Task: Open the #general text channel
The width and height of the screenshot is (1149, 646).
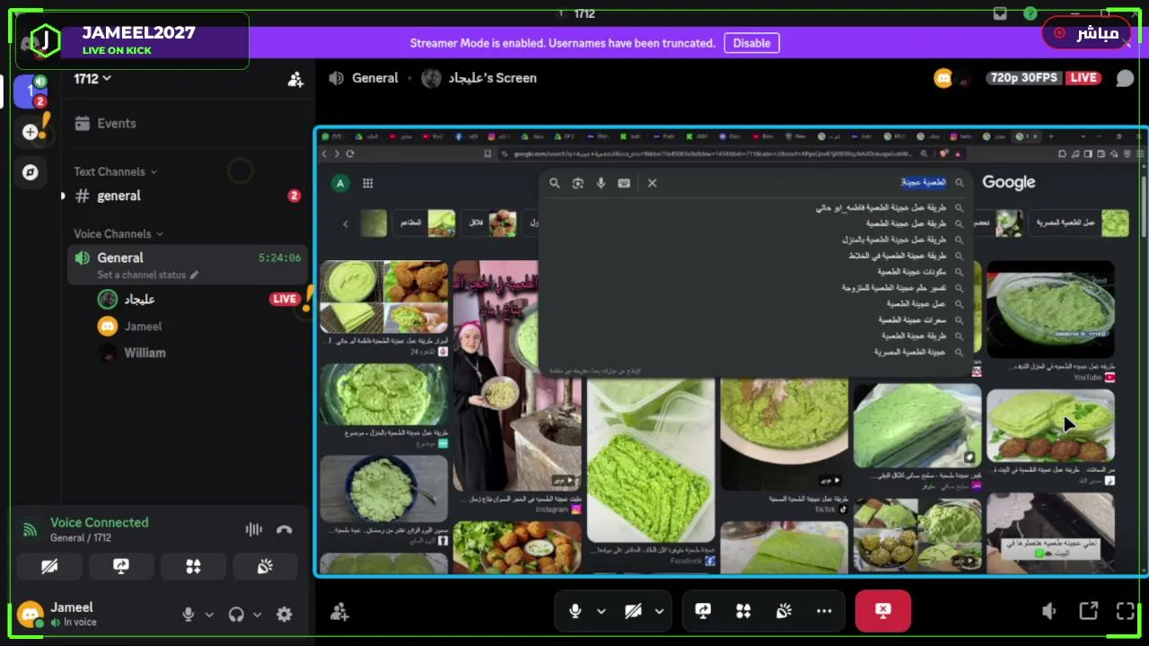Action: [189, 196]
